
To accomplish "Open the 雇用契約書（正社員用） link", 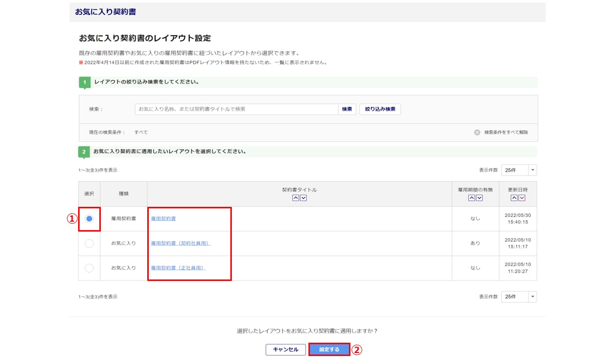I will click(x=178, y=268).
